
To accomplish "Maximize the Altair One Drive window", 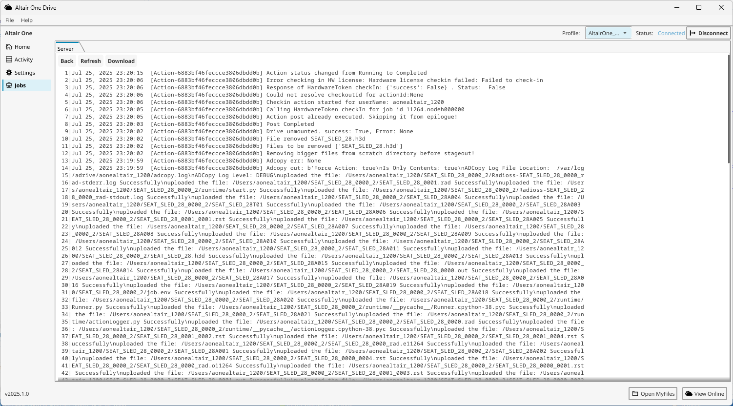I will 699,7.
